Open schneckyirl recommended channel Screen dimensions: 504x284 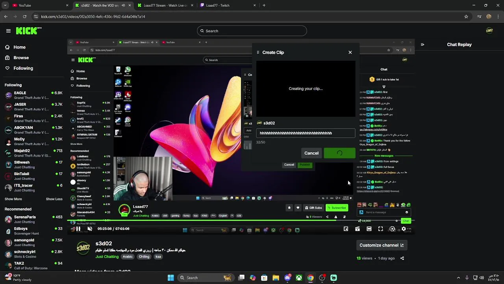33,254
